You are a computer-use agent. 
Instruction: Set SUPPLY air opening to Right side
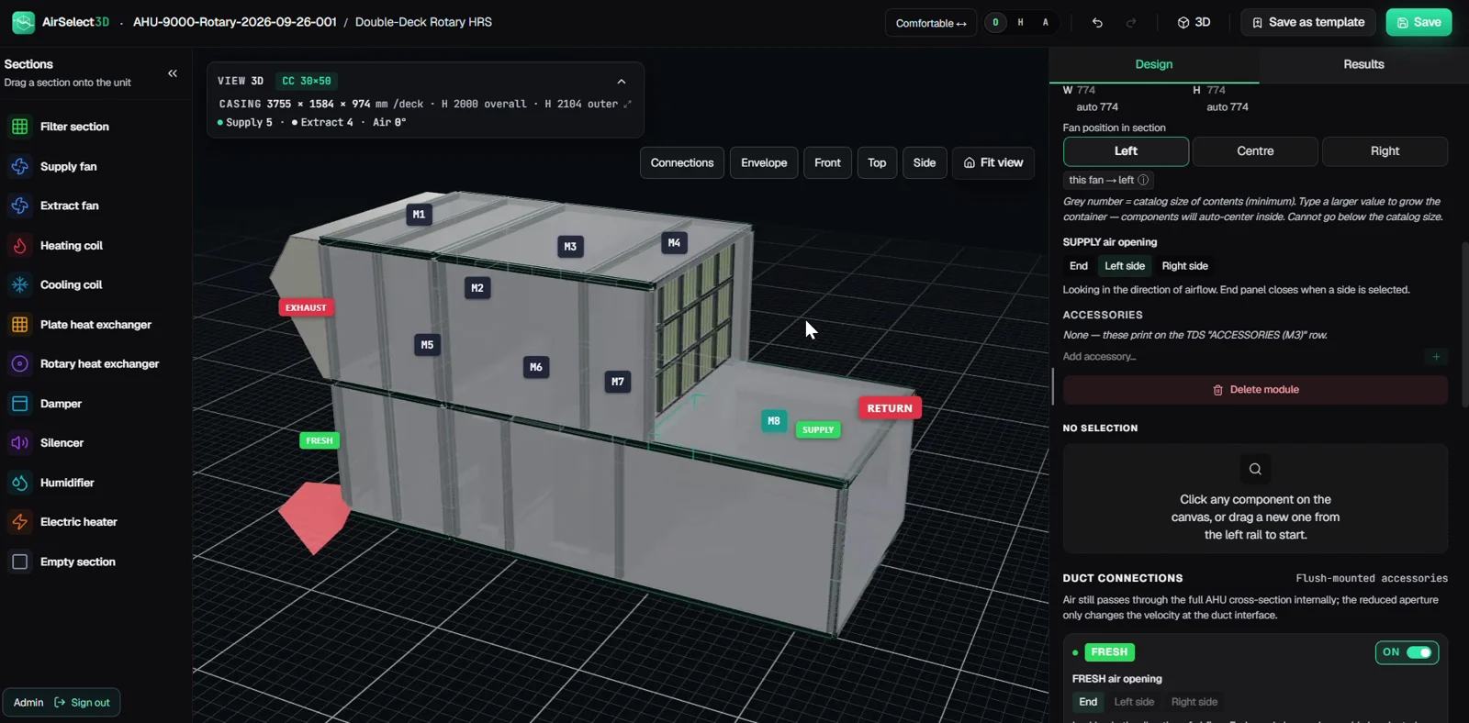point(1184,266)
